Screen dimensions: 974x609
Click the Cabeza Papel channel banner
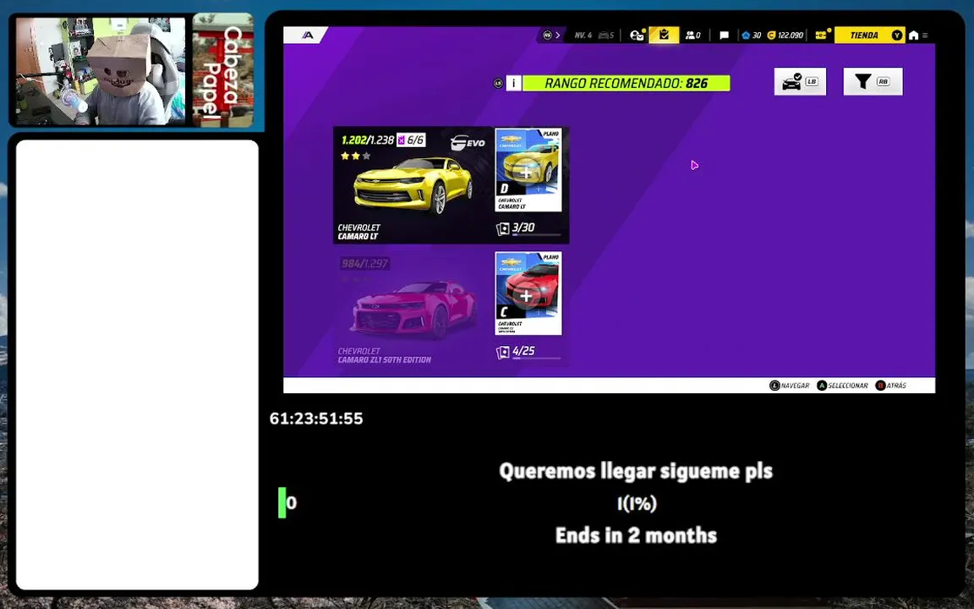click(x=223, y=69)
